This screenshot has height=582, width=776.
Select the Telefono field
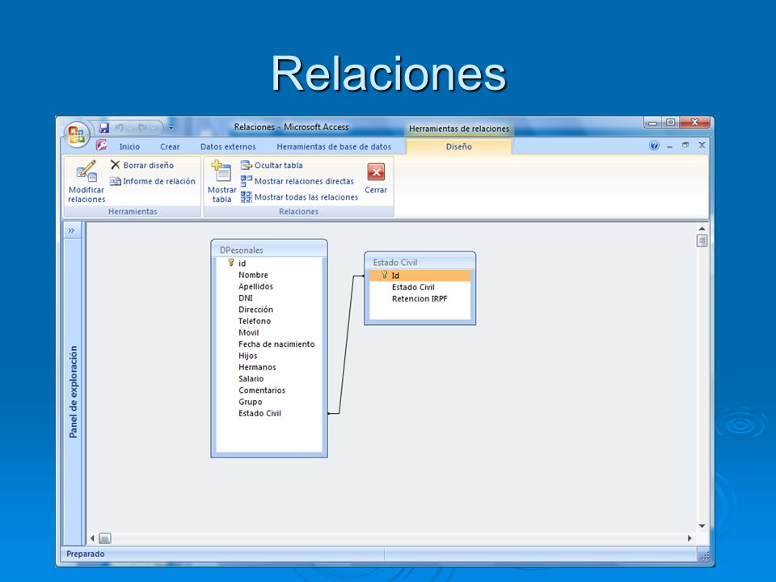(x=270, y=321)
